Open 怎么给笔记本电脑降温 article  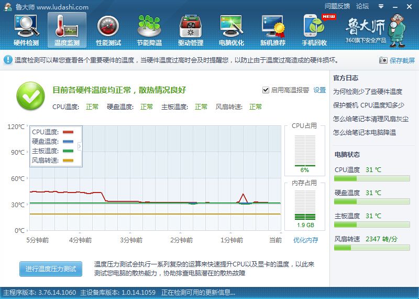364,133
